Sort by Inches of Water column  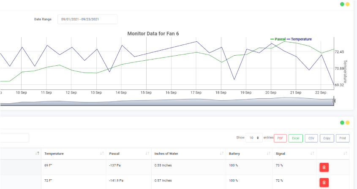pos(188,154)
